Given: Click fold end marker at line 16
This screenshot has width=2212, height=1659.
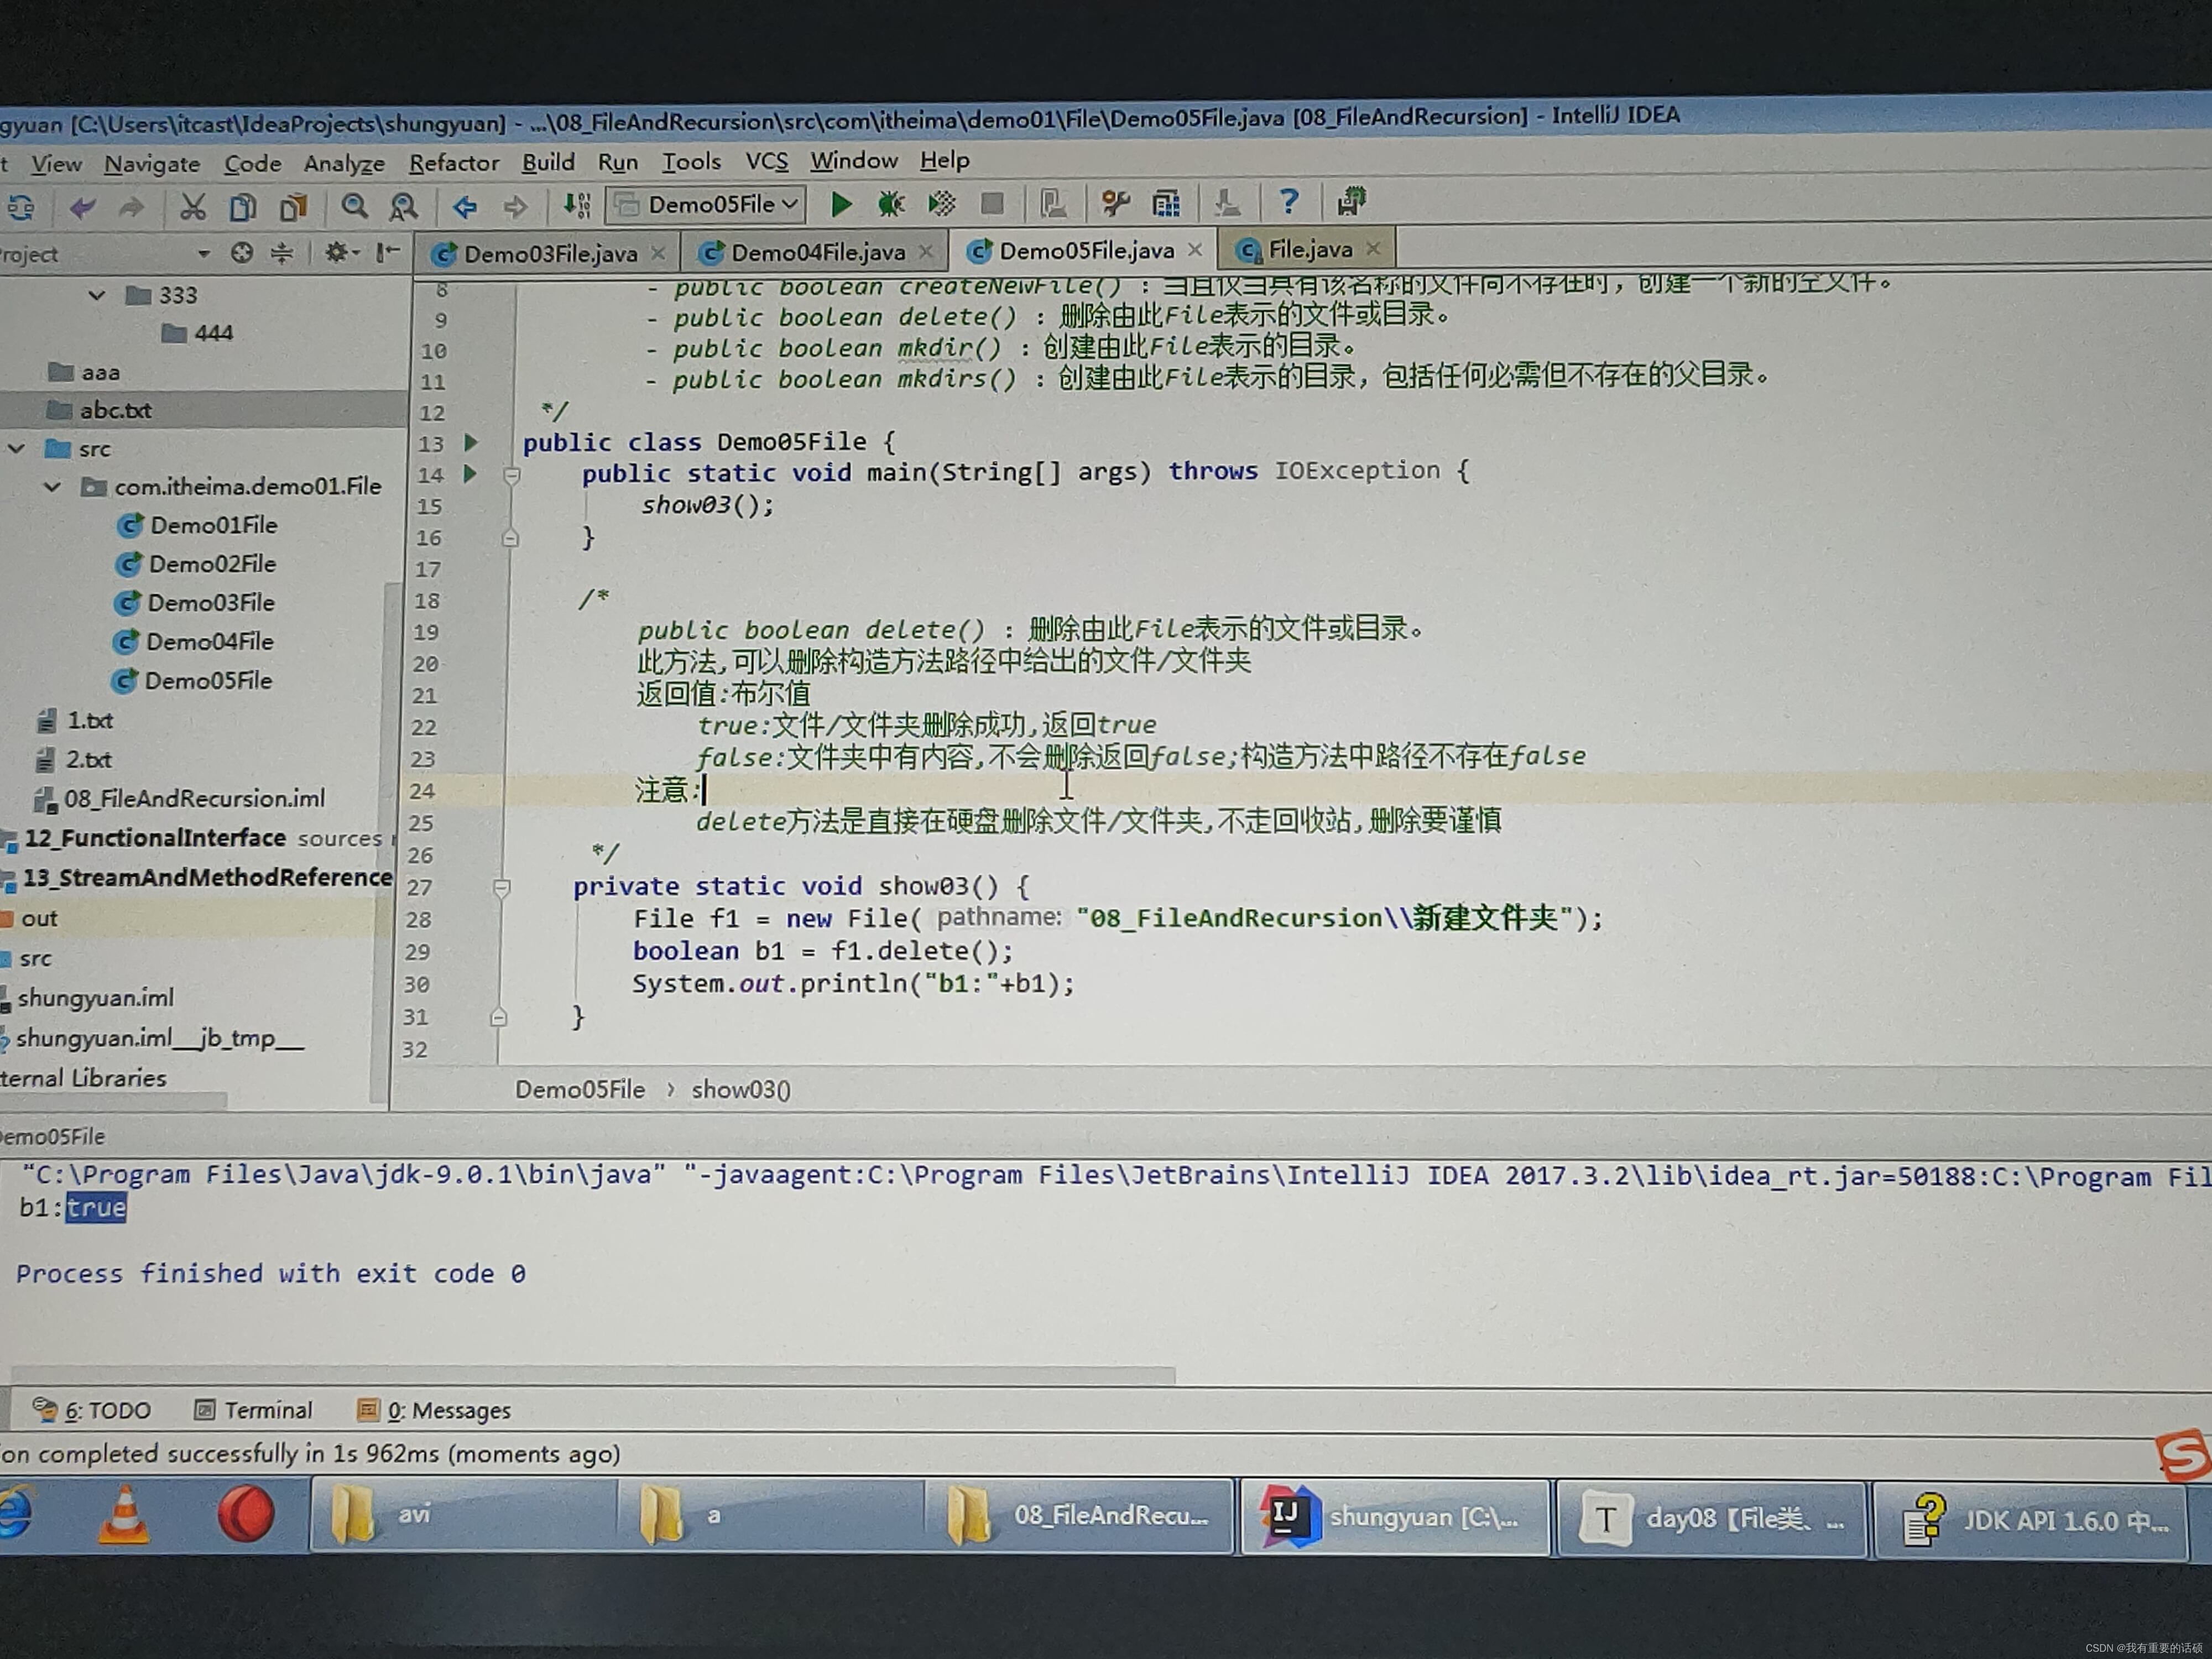Looking at the screenshot, I should pyautogui.click(x=510, y=538).
